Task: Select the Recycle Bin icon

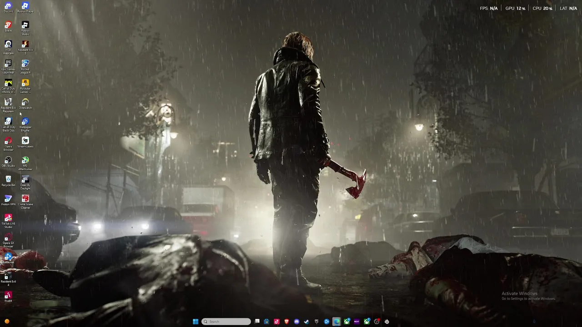Action: (x=8, y=181)
